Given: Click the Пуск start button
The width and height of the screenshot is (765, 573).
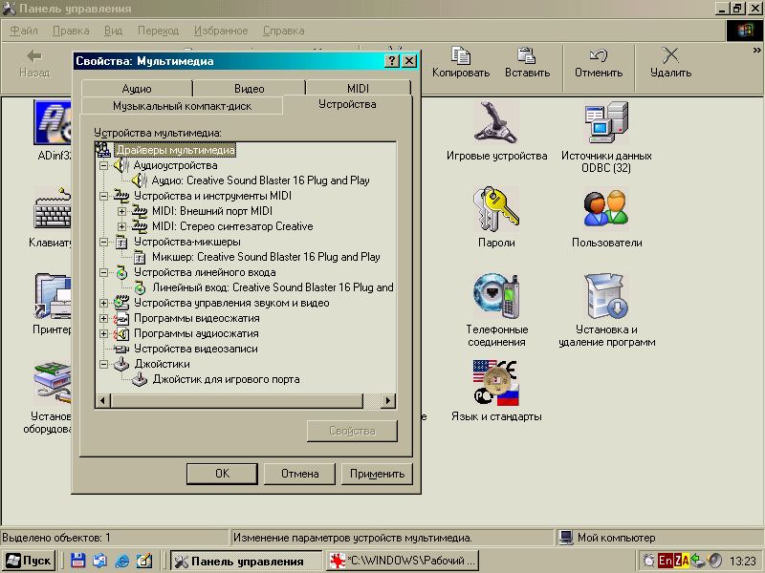Looking at the screenshot, I should (x=30, y=561).
